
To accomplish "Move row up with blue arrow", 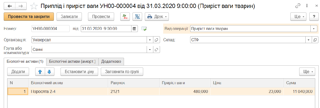I will point(40,71).
